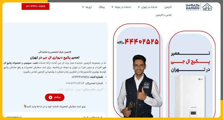This screenshot has width=223, height=120.
Task: Open the کارمین menu item
Action: pyautogui.click(x=168, y=7)
